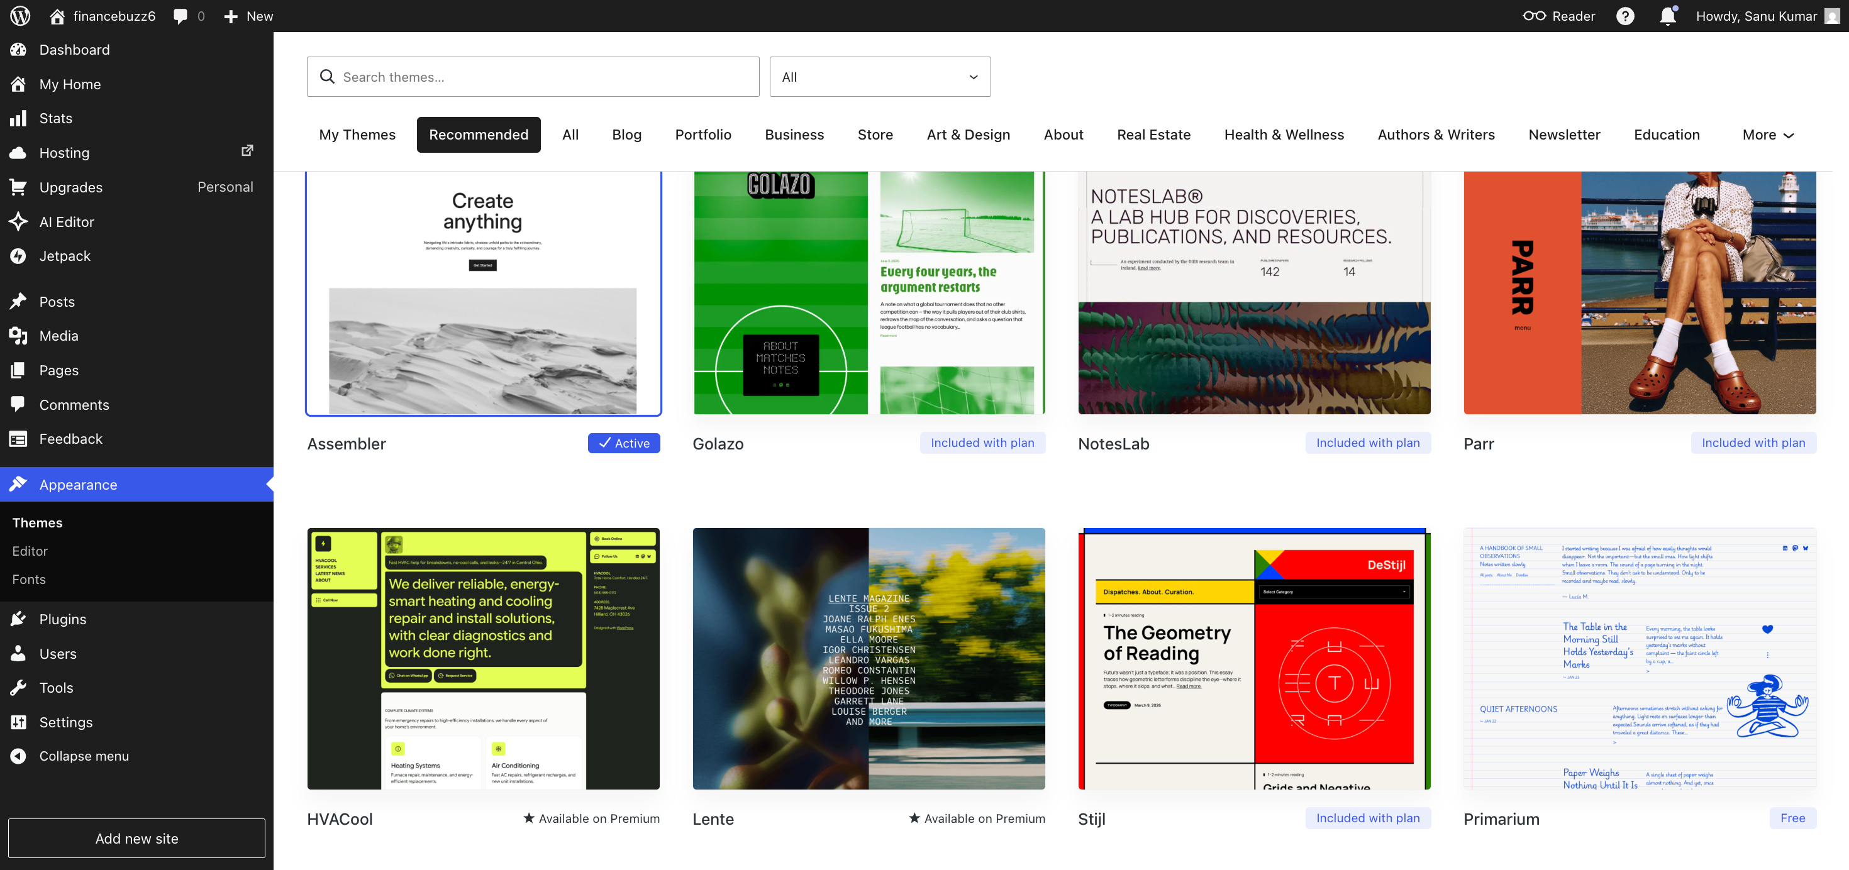Screen dimensions: 1849x870
Task: Click the Settings sliders icon
Action: tap(19, 722)
